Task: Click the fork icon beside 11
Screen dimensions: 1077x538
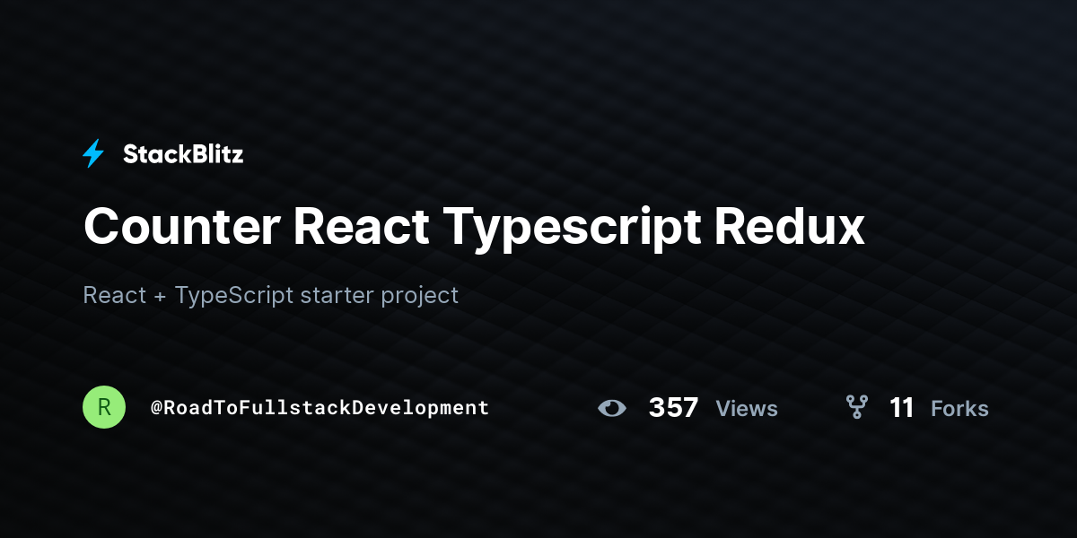Action: [857, 407]
